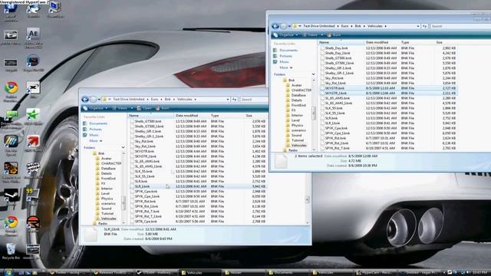
Task: Click Test Drive Unlimited breadcrumb in left window
Action: tap(129, 100)
